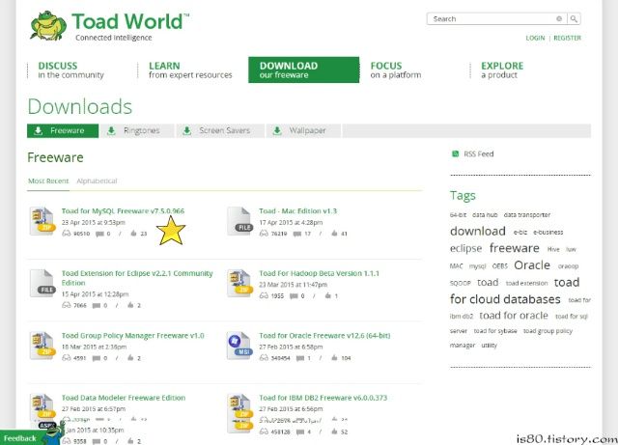Image resolution: width=618 pixels, height=445 pixels.
Task: Click the 'Toad World' title text
Action: [x=127, y=21]
